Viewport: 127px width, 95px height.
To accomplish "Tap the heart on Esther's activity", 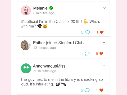I will click(101, 54).
